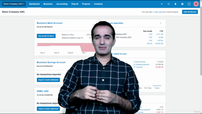Image resolution: width=202 pixels, height=114 pixels.
Task: Click the 'Balance in Xero' label
Action: [68, 35]
